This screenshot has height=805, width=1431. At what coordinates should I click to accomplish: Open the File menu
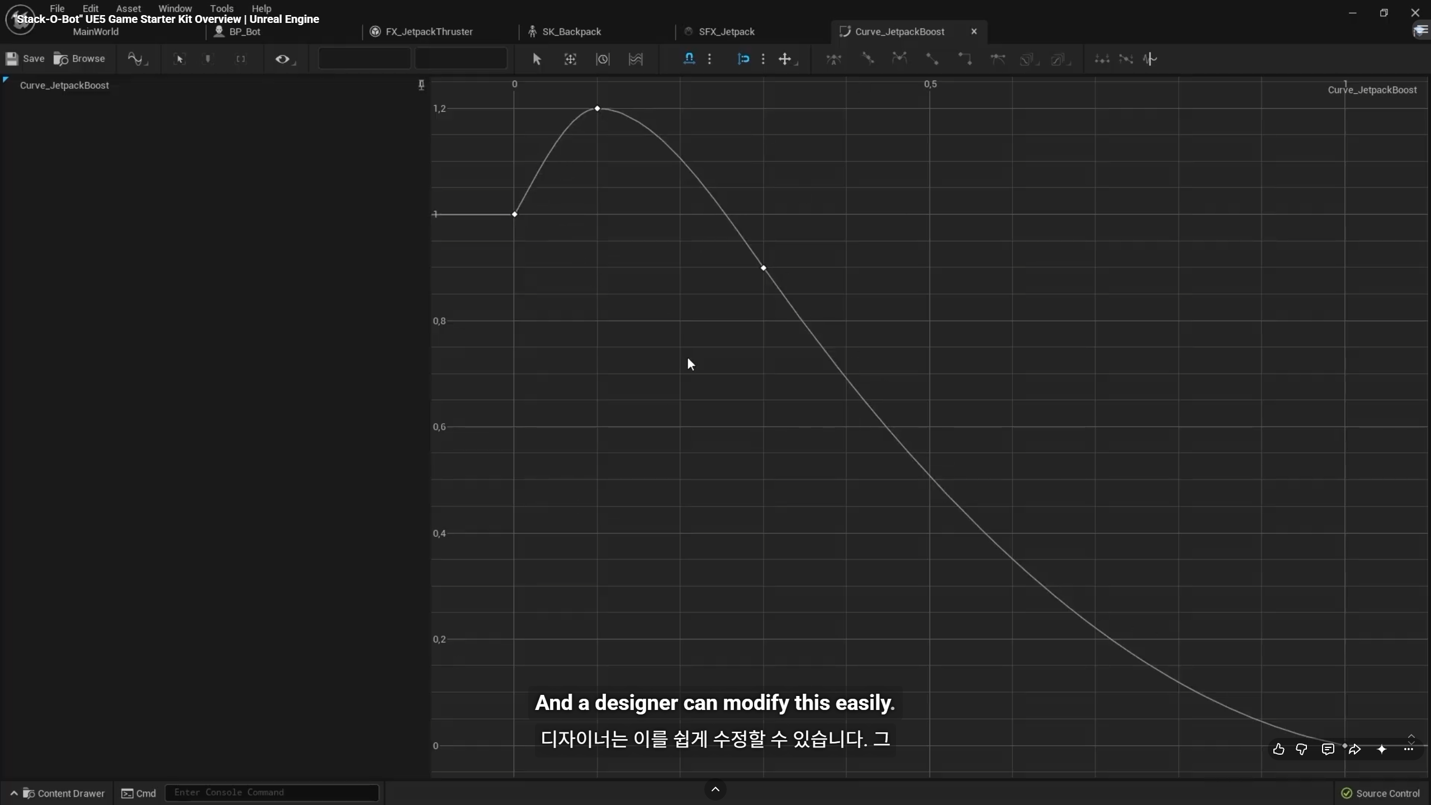point(57,8)
